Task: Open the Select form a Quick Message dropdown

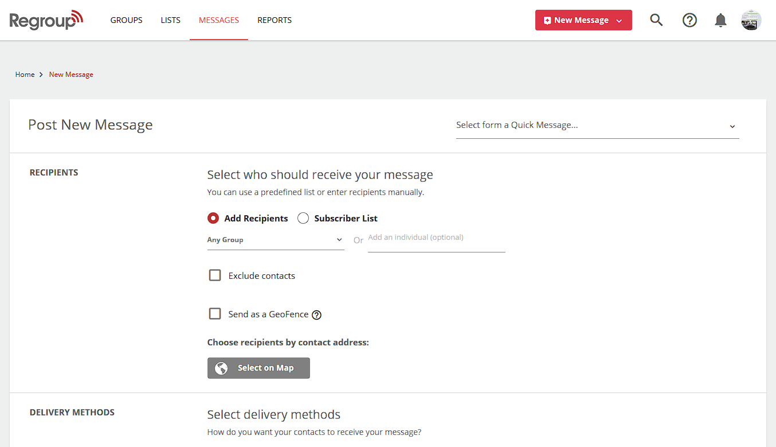Action: [x=597, y=126]
